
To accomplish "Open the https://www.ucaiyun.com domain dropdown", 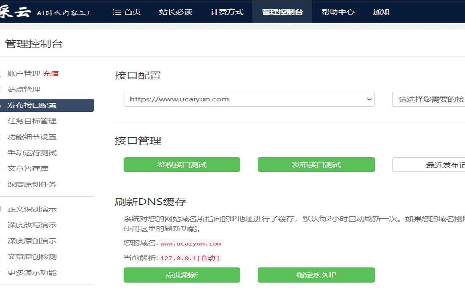I will pyautogui.click(x=249, y=99).
